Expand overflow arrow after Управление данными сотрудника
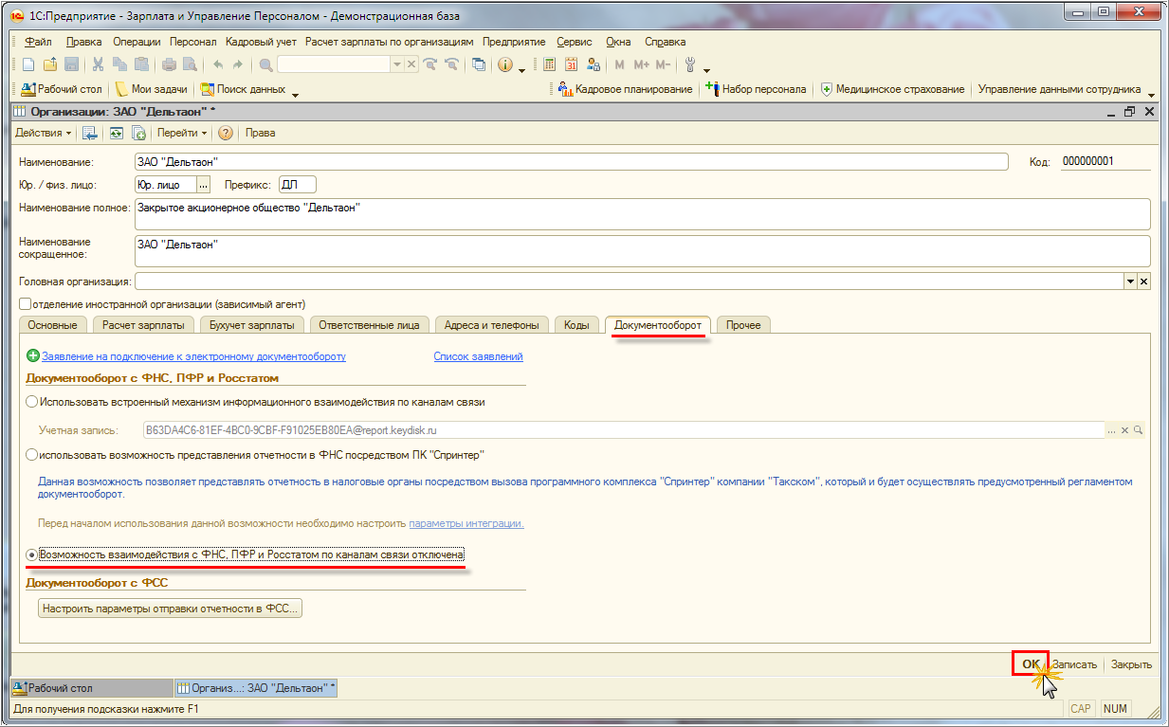 [1151, 95]
